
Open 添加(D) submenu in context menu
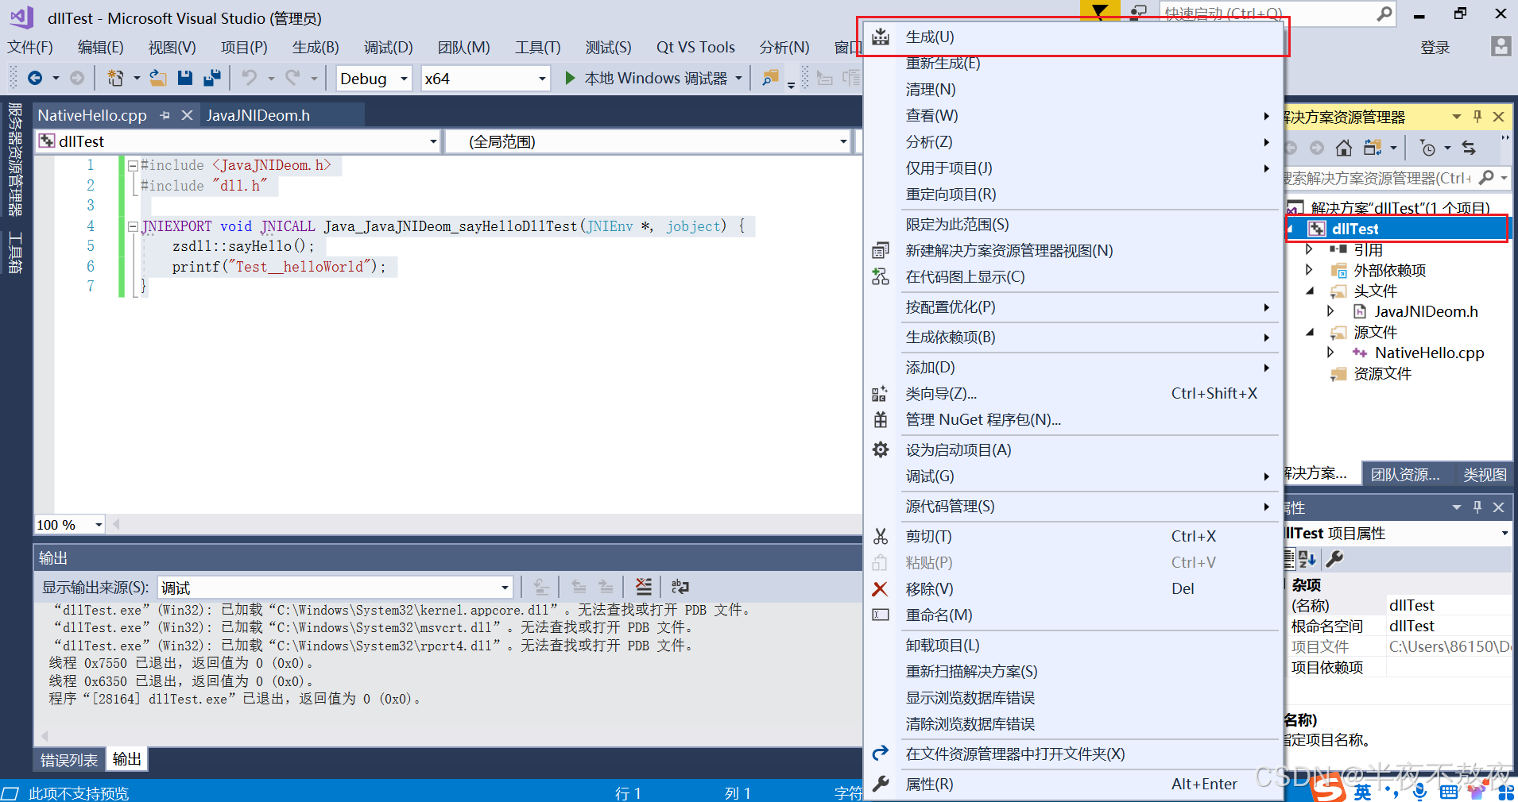click(x=1073, y=367)
